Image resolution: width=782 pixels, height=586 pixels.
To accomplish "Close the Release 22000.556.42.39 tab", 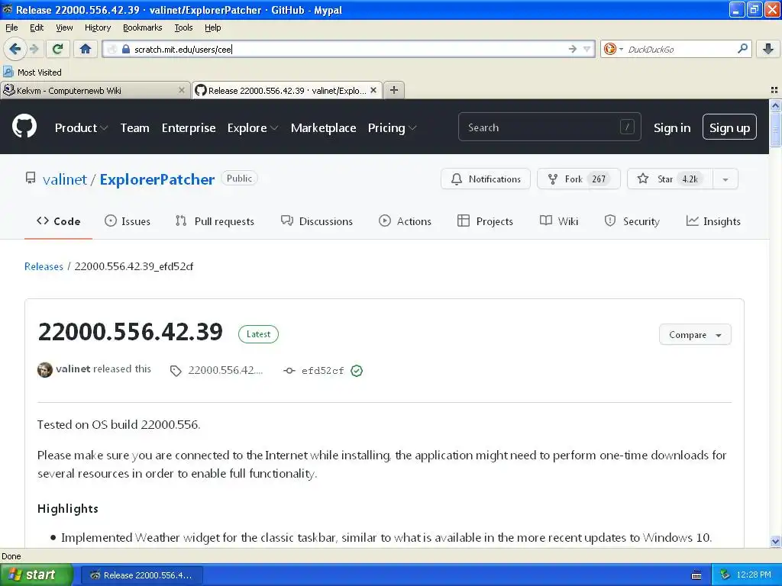I will tap(373, 90).
